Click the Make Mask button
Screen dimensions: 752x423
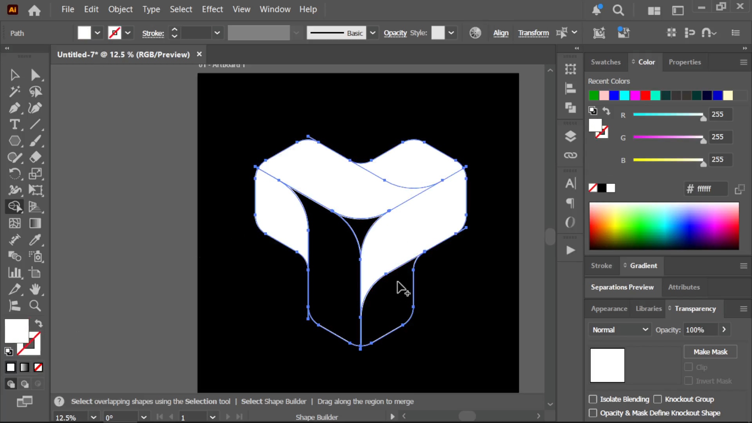(710, 352)
